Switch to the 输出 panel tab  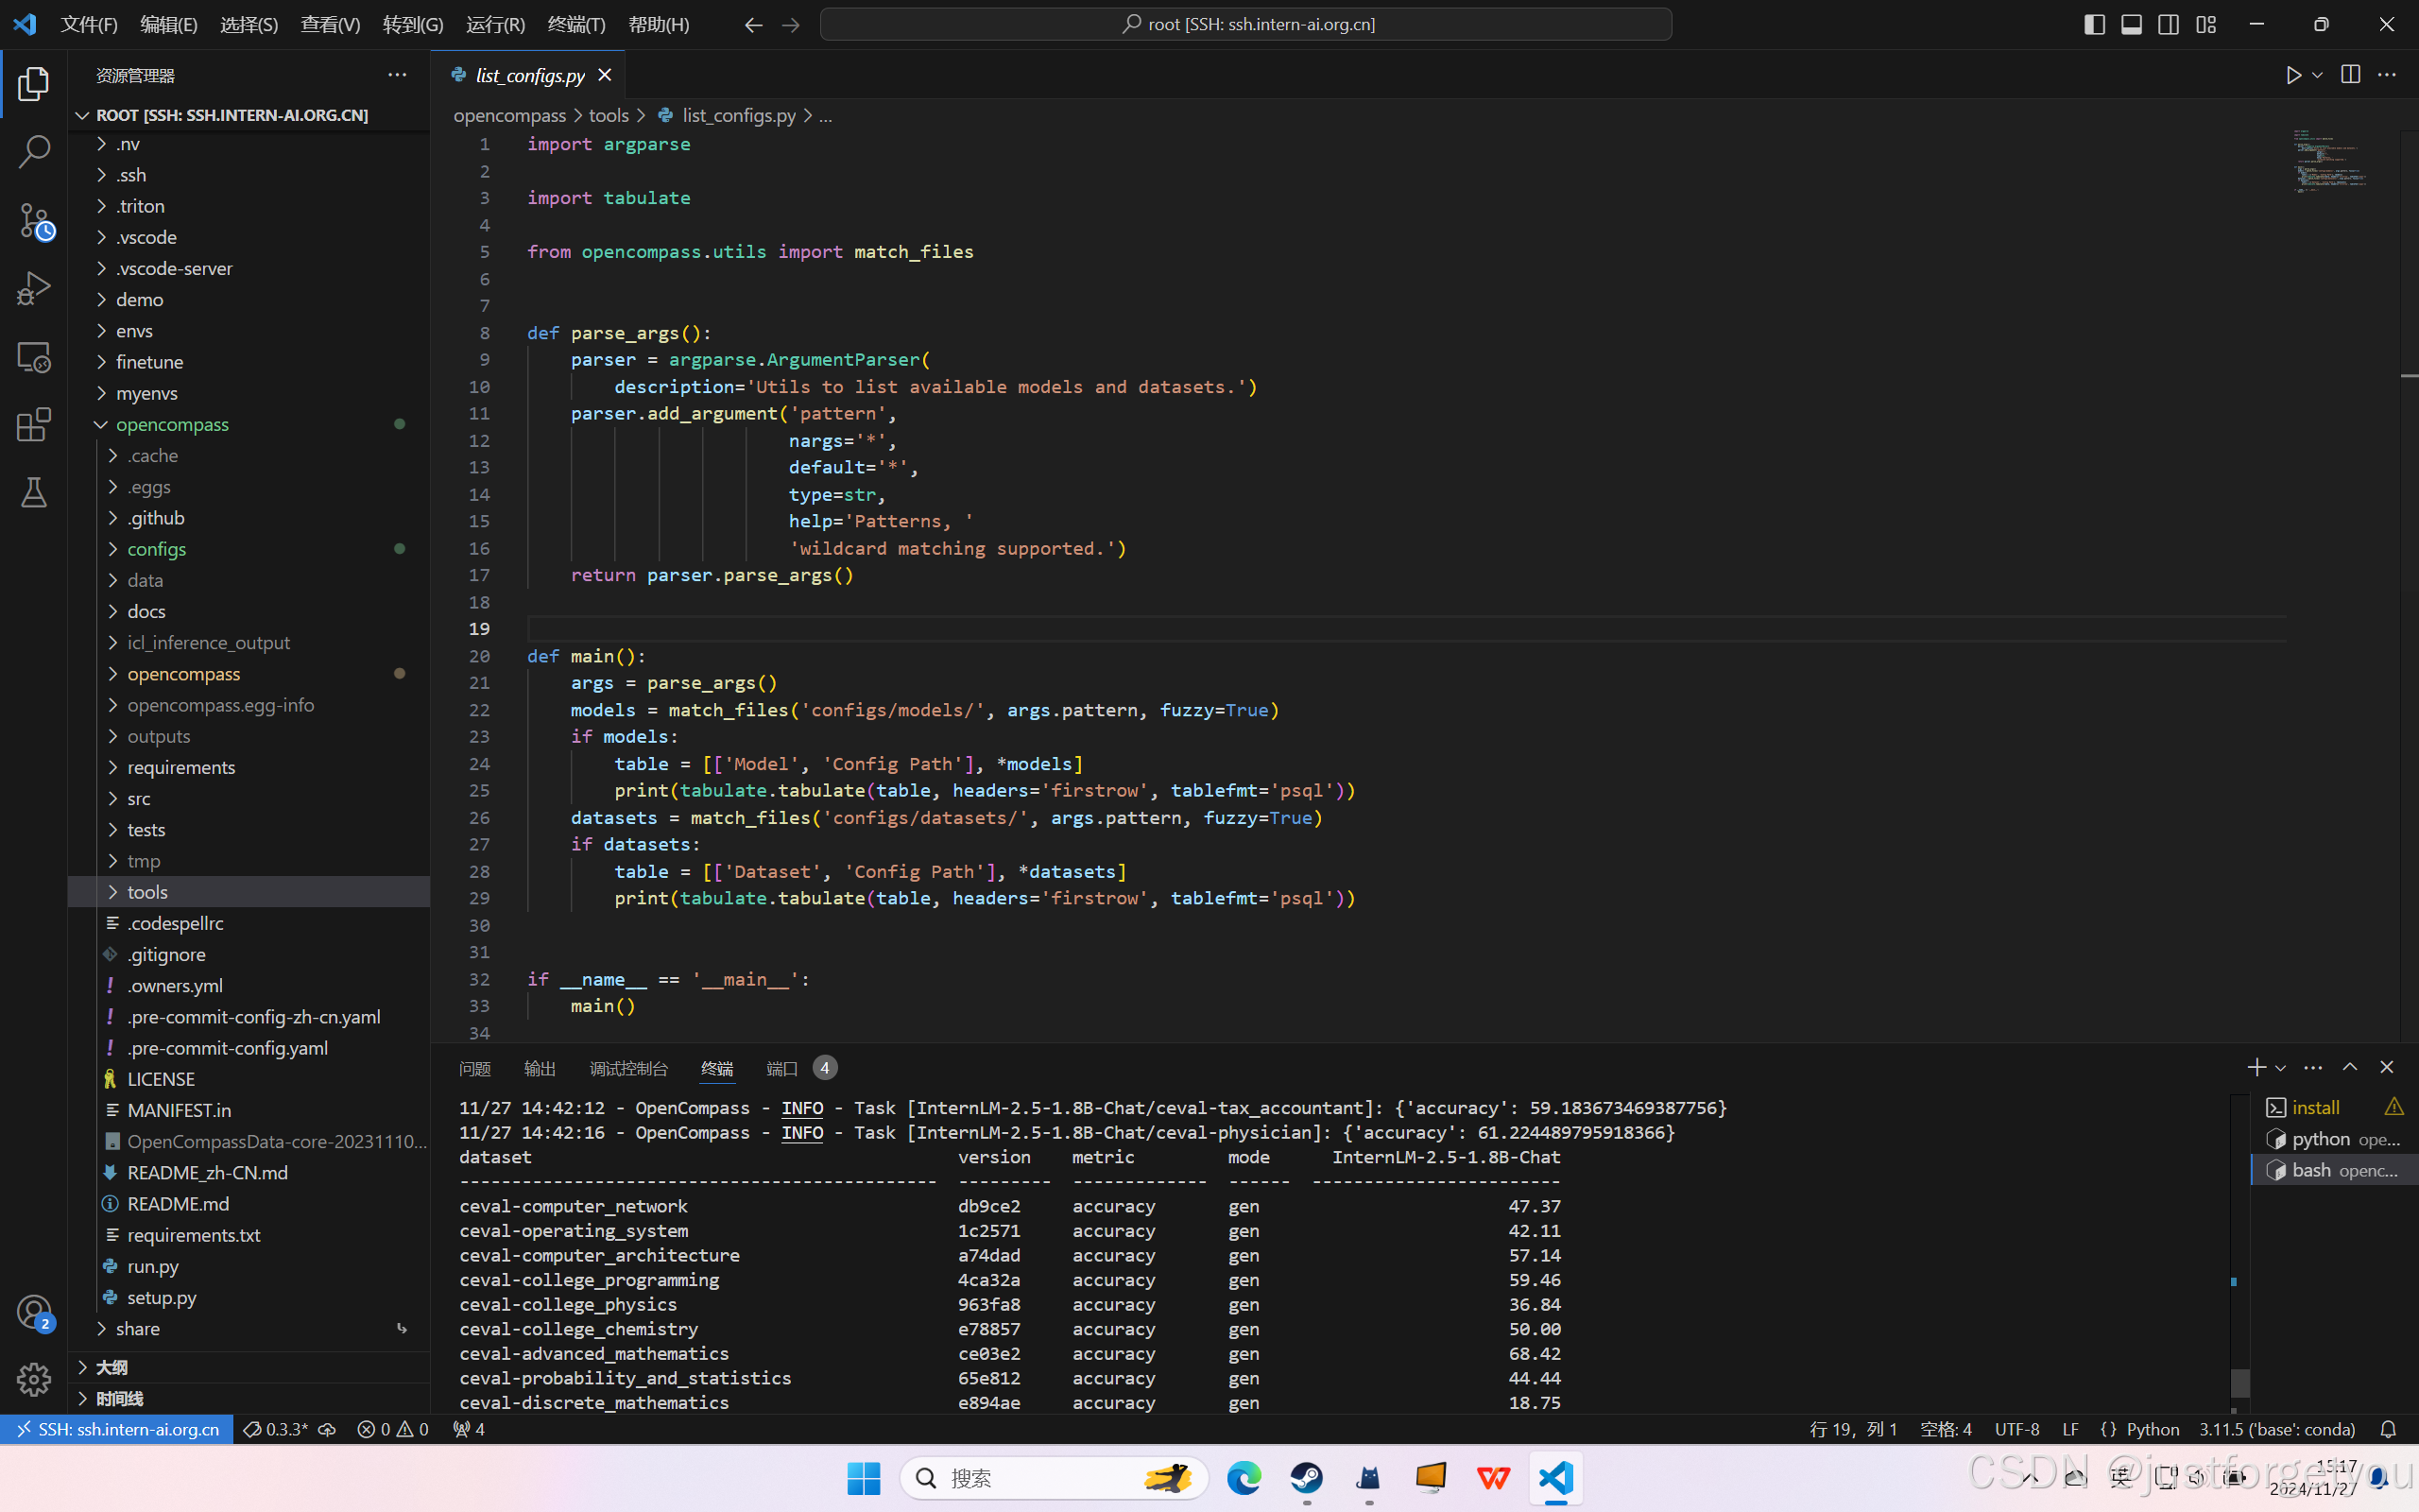[539, 1068]
